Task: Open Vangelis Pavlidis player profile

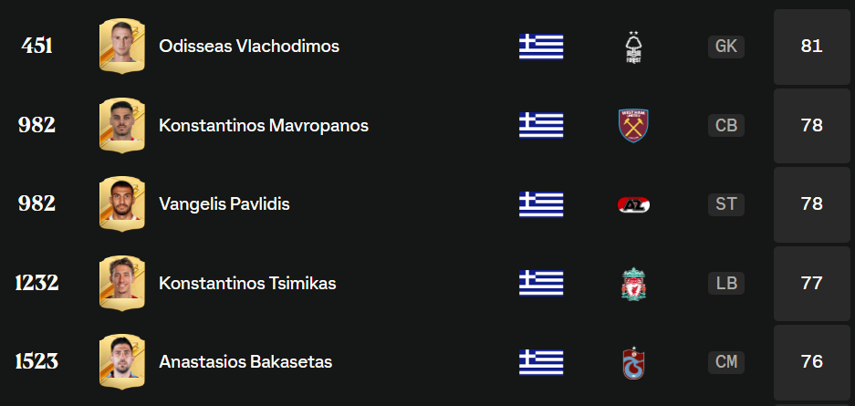Action: click(224, 204)
